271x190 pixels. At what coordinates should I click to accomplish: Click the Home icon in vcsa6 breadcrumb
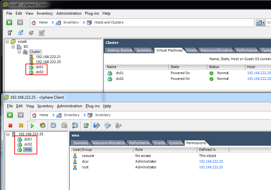click(34, 23)
